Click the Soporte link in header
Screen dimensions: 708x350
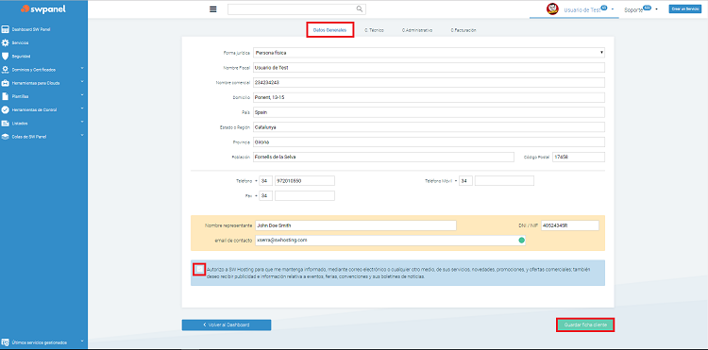pyautogui.click(x=633, y=10)
